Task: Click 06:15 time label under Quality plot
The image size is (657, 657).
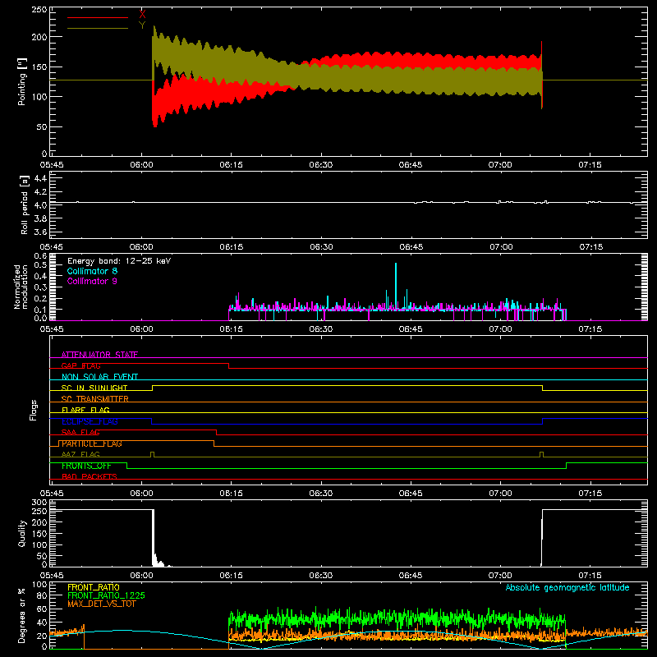Action: coord(232,576)
